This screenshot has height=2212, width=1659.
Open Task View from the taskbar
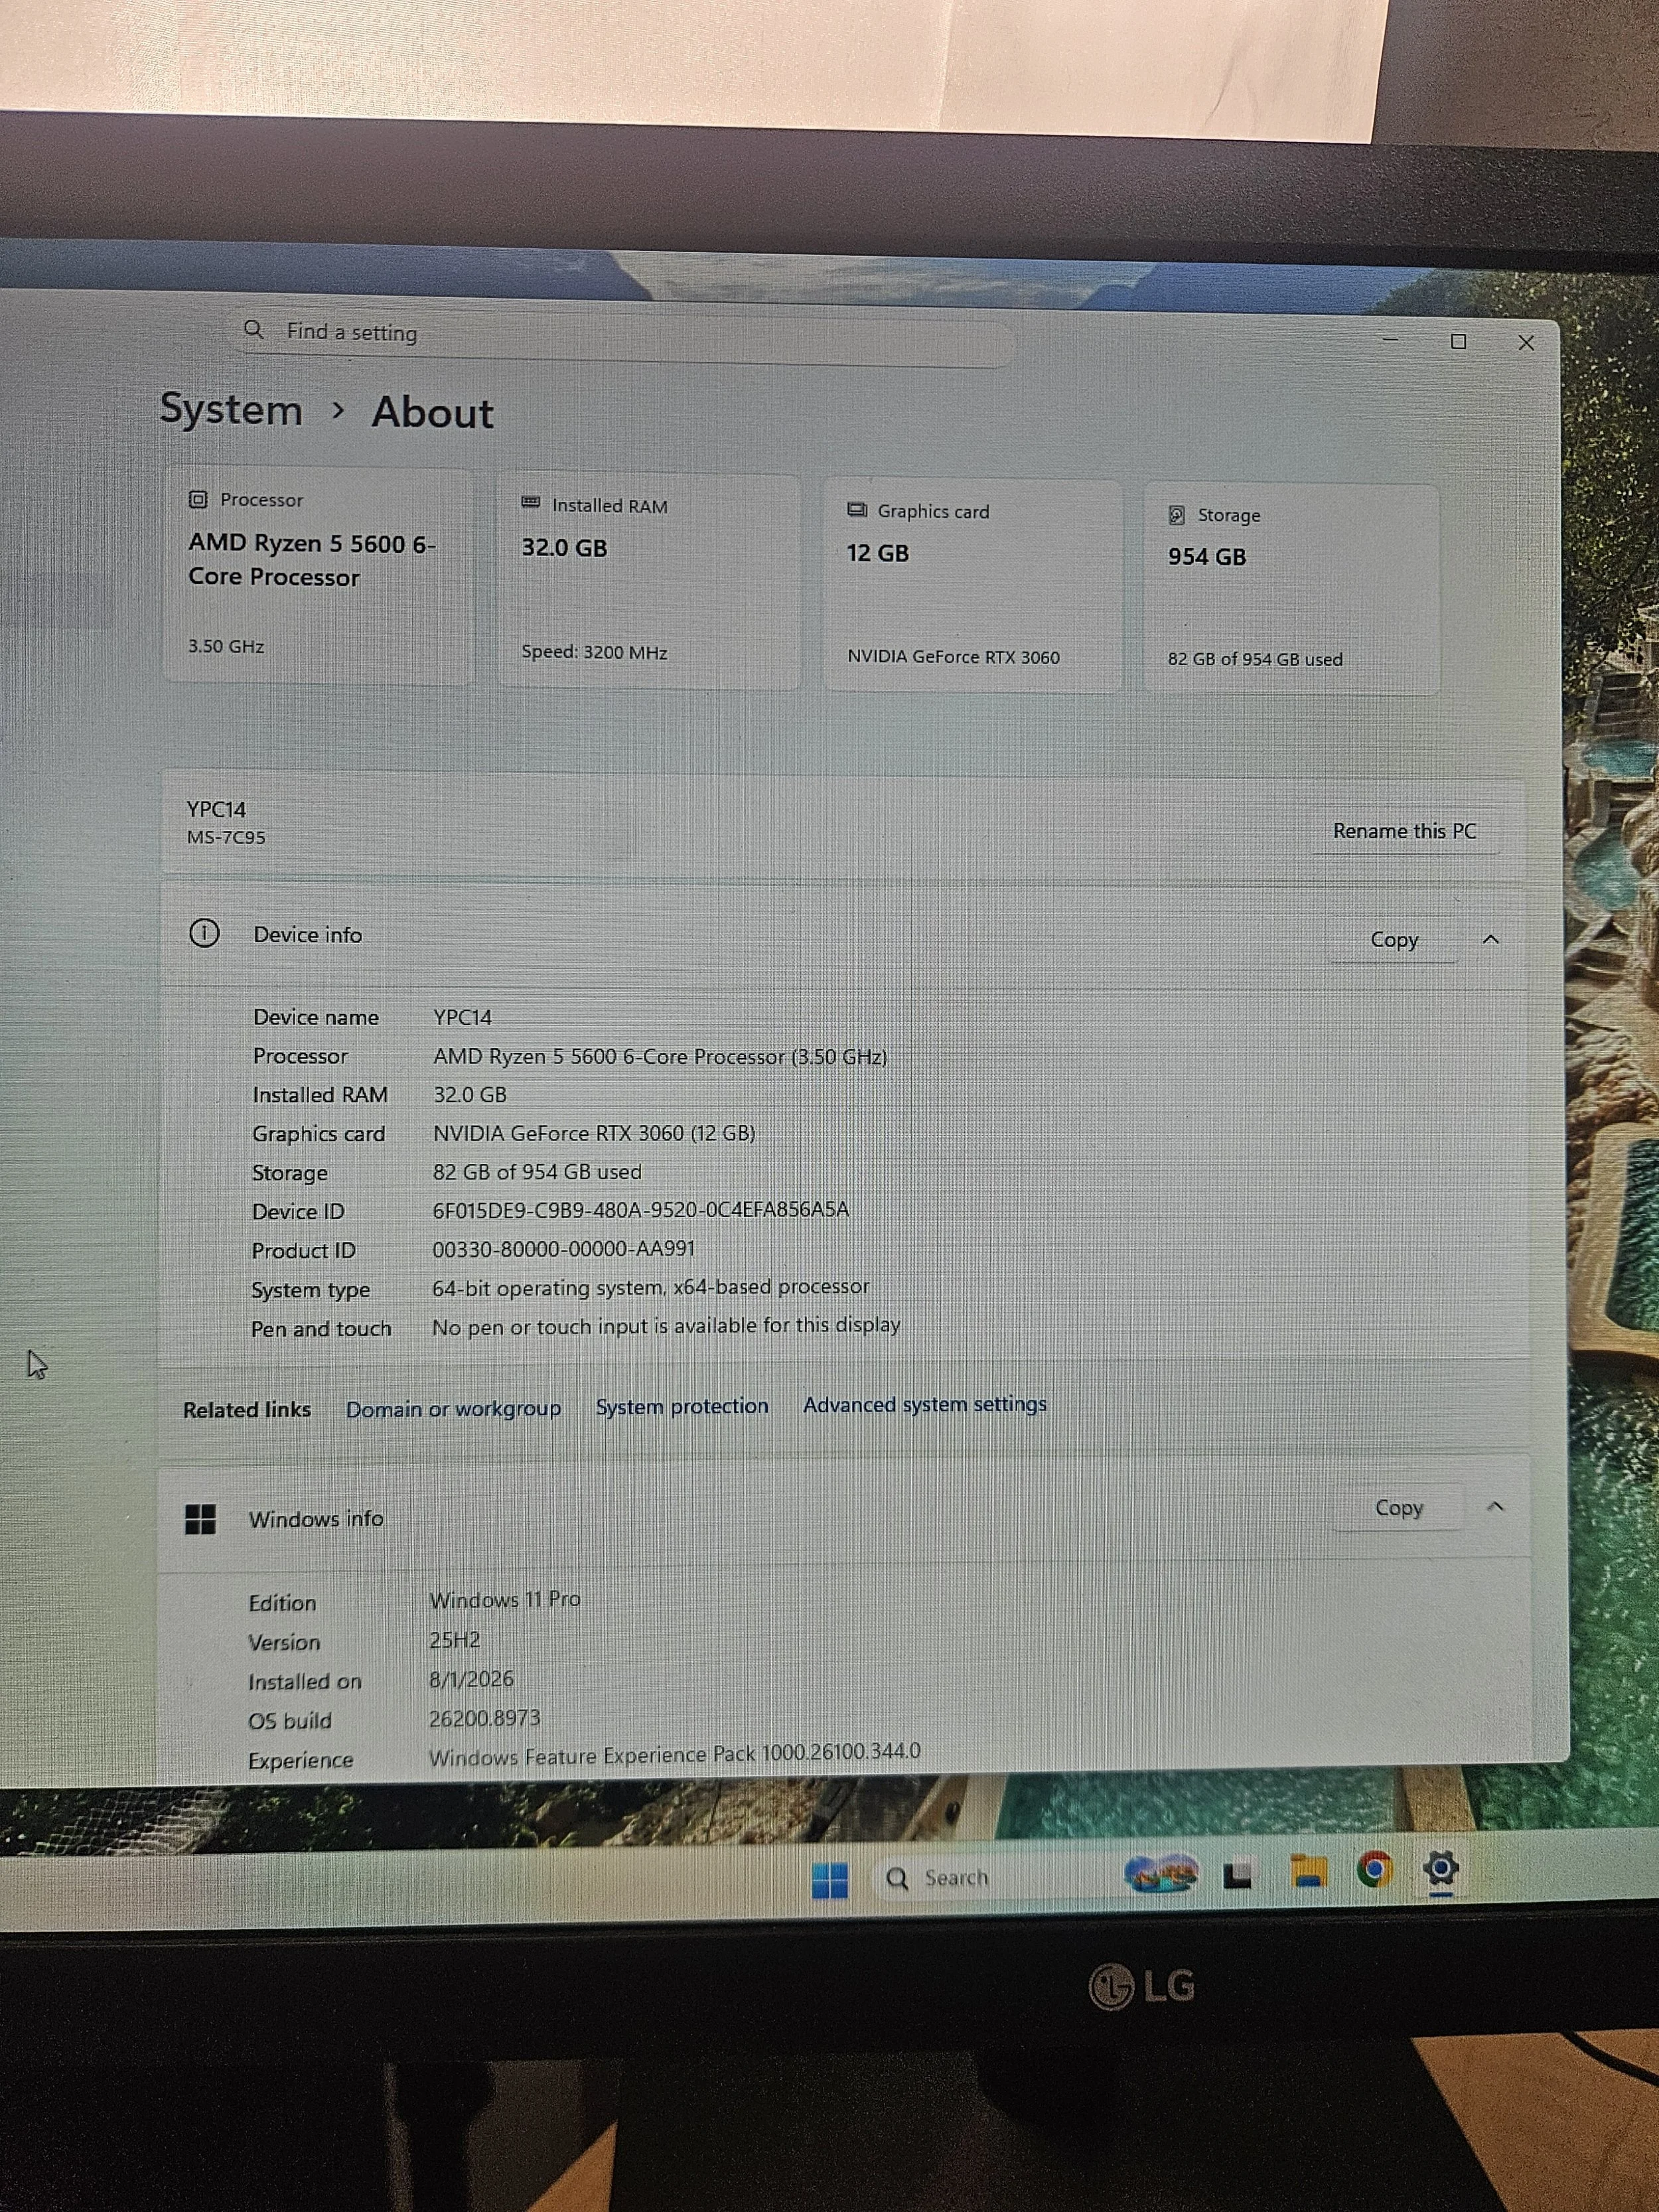(x=1238, y=1876)
